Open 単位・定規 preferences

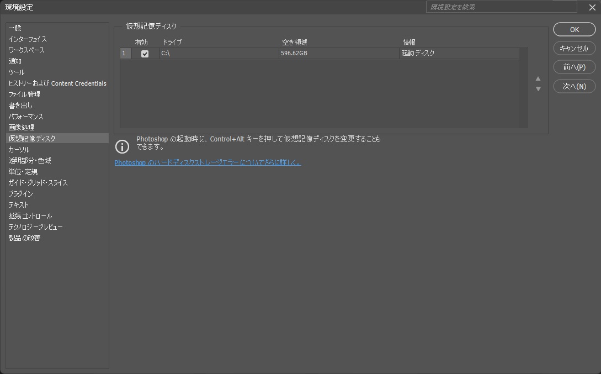[57, 171]
